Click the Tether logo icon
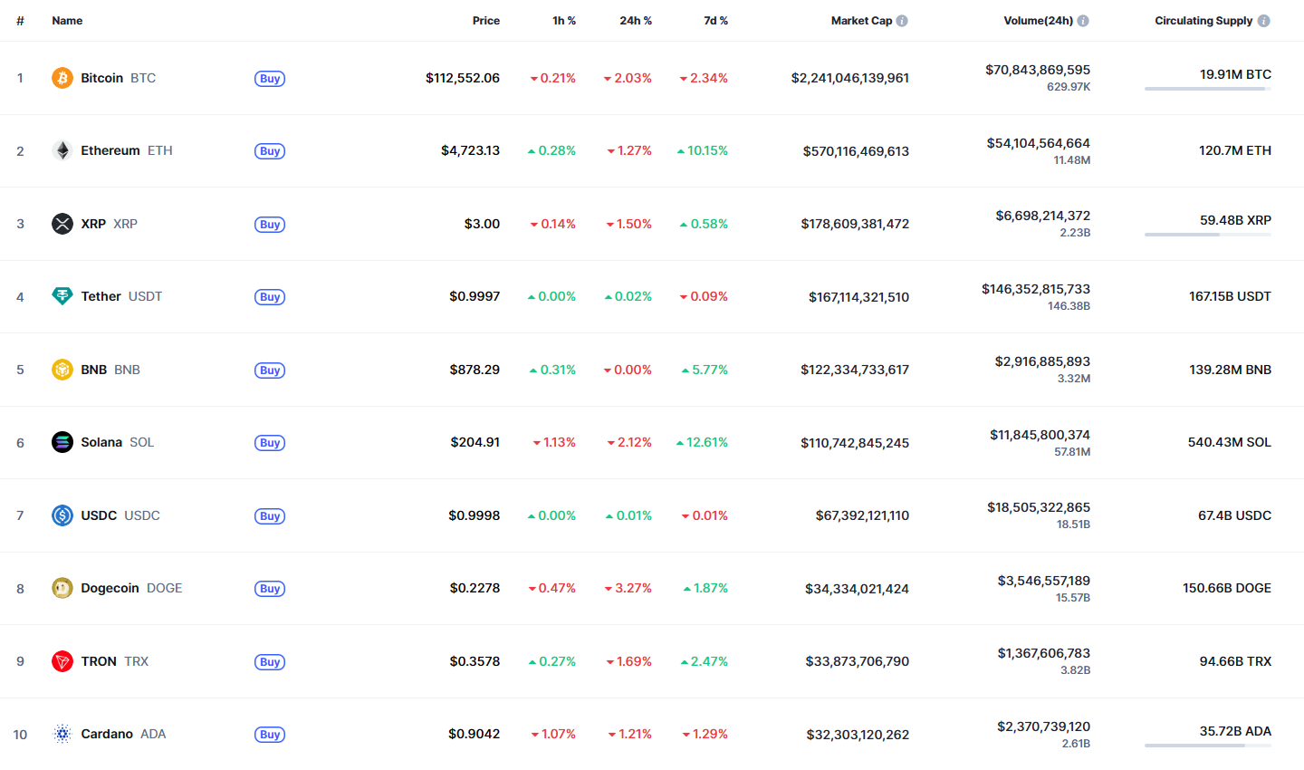Screen dimensions: 1304x770 point(62,296)
